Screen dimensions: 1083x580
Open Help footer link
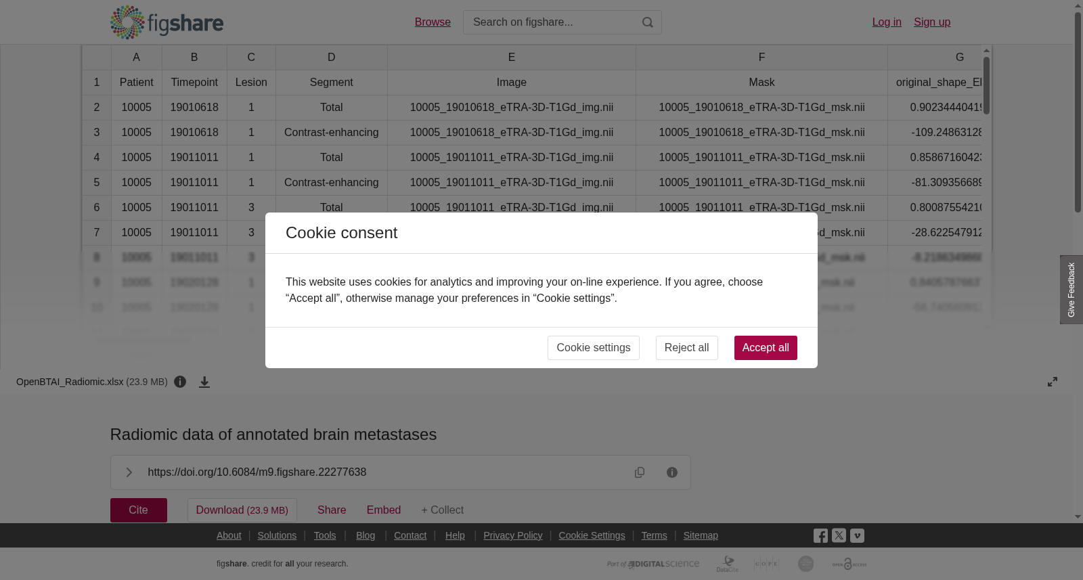(x=455, y=535)
